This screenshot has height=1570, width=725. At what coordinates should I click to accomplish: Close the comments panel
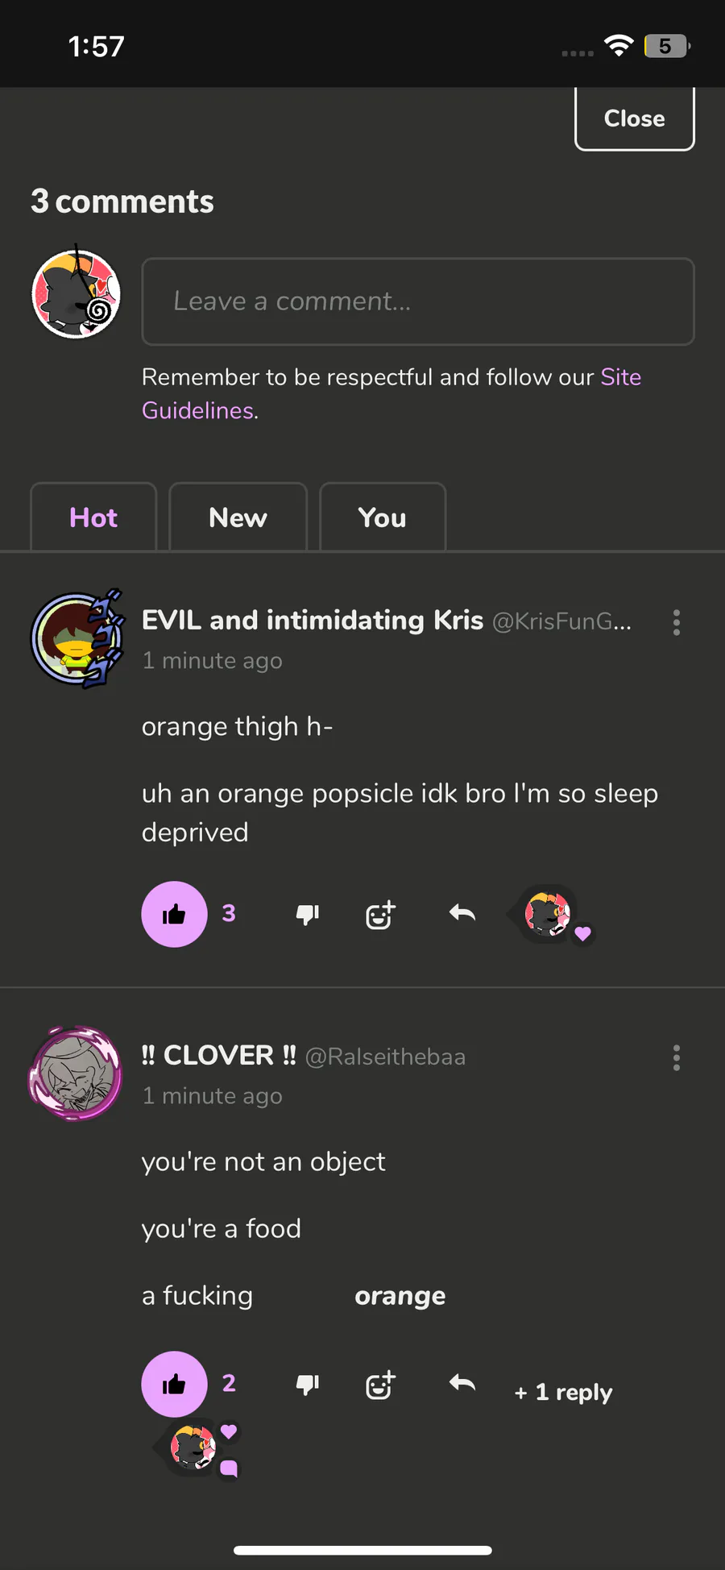click(635, 118)
